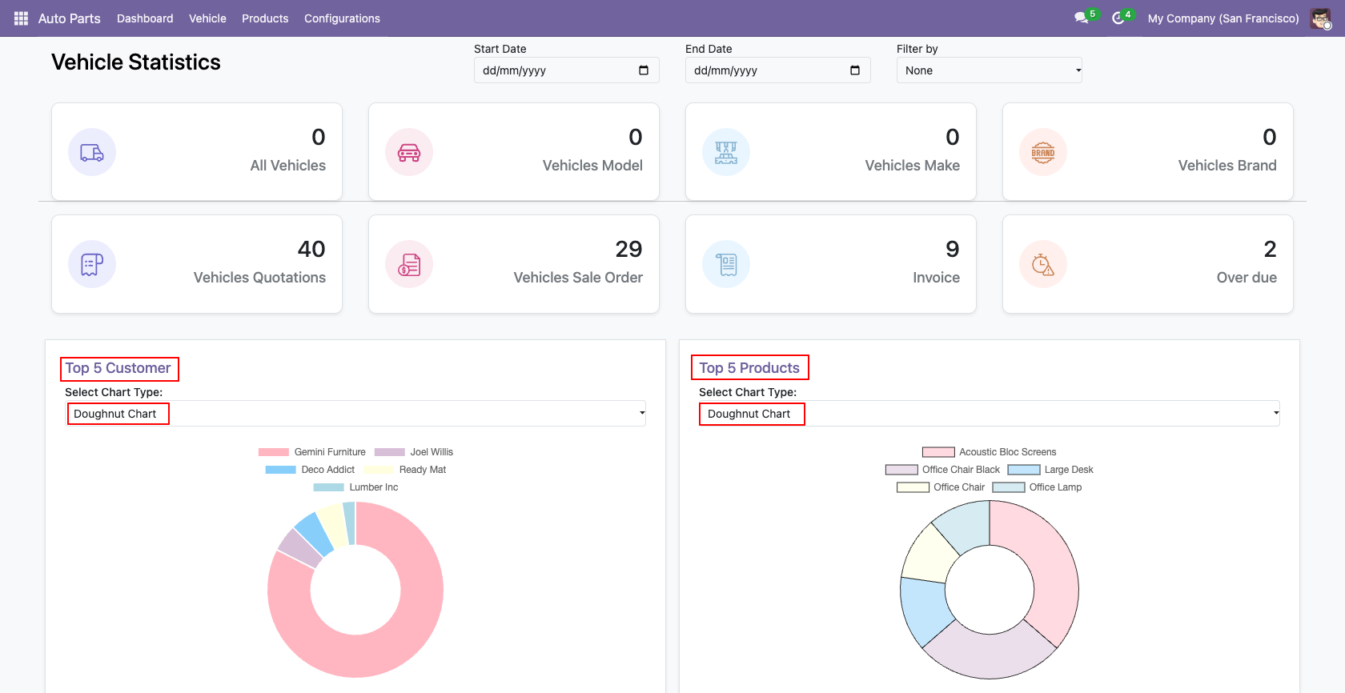The height and width of the screenshot is (693, 1345).
Task: Open the Configurations menu
Action: pos(342,18)
